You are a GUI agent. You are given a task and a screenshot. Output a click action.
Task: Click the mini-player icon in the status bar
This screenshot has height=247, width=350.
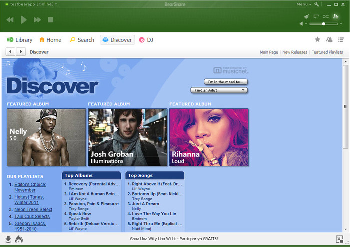(339, 239)
